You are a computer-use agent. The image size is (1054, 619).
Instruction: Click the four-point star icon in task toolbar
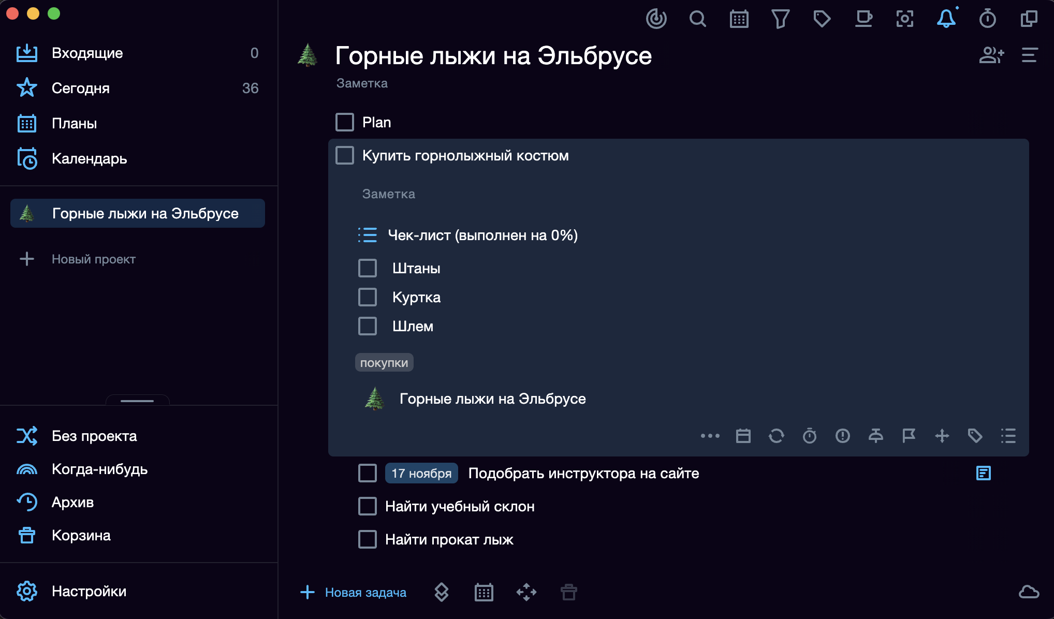pyautogui.click(x=942, y=436)
